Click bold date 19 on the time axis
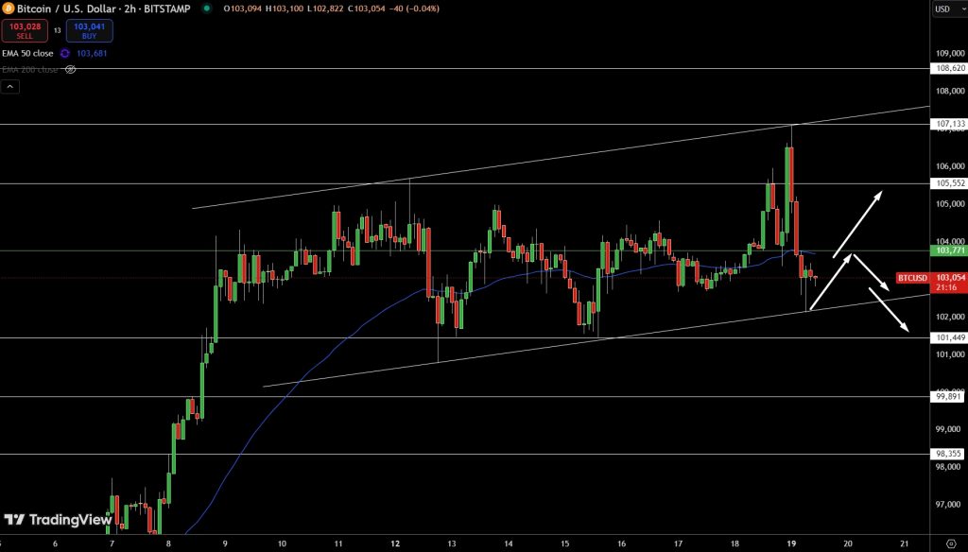This screenshot has width=968, height=552. pos(791,543)
